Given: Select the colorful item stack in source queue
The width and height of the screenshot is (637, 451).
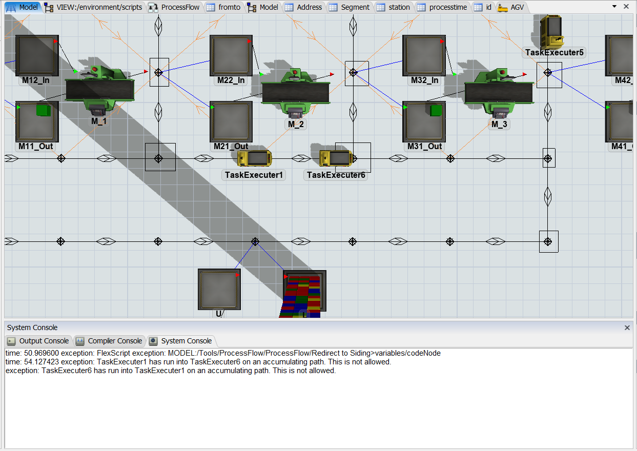Looking at the screenshot, I should [x=302, y=297].
